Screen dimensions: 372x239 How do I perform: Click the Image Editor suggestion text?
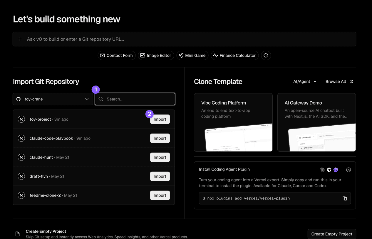(x=159, y=55)
